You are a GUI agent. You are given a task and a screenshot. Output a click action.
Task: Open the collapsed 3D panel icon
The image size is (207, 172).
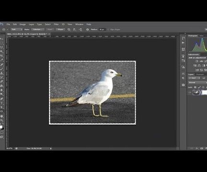[183, 85]
